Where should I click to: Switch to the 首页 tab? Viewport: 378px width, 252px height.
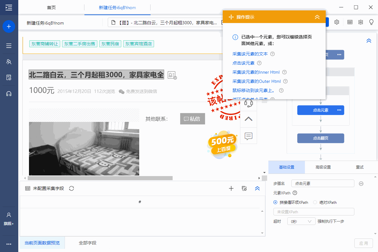click(51, 8)
